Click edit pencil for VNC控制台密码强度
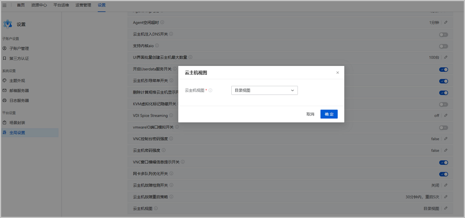The image size is (465, 218). click(x=446, y=139)
